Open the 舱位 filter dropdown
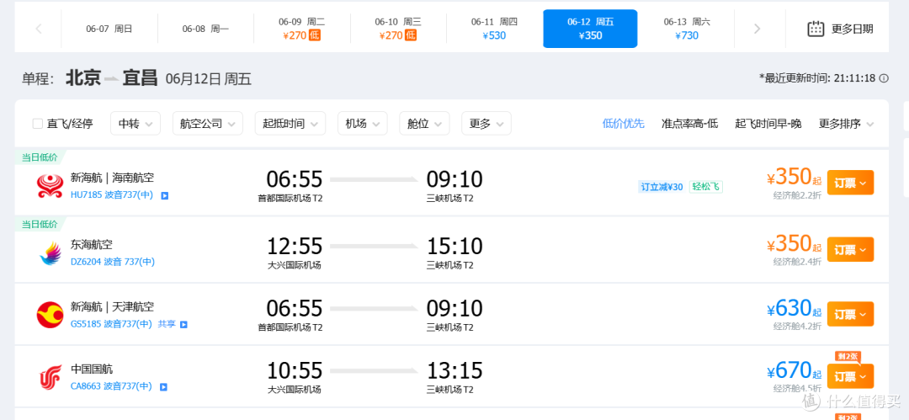This screenshot has height=420, width=909. click(x=424, y=124)
